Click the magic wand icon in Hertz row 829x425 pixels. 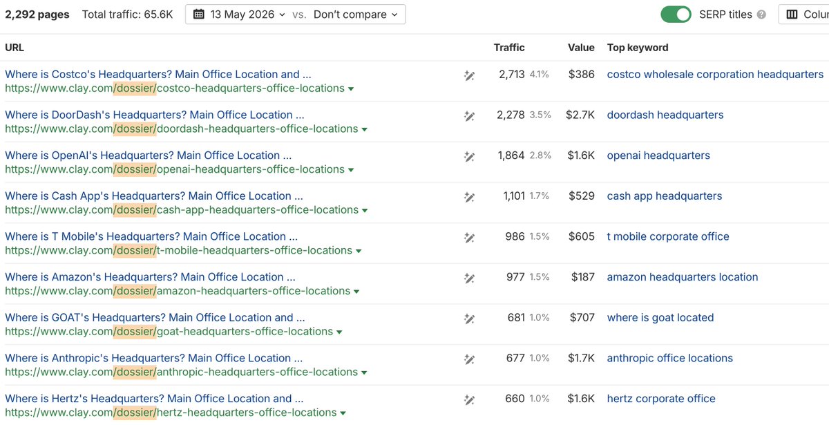click(x=469, y=401)
